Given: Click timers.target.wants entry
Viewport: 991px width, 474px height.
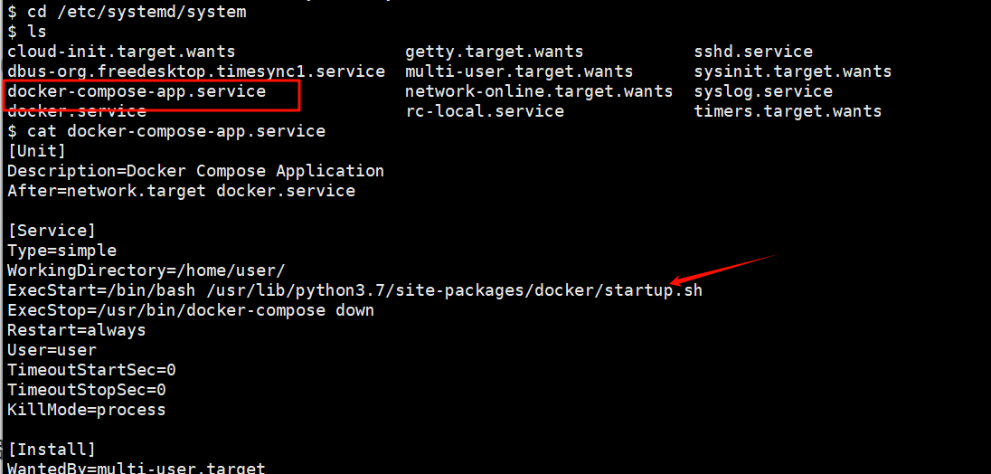Looking at the screenshot, I should [x=788, y=112].
